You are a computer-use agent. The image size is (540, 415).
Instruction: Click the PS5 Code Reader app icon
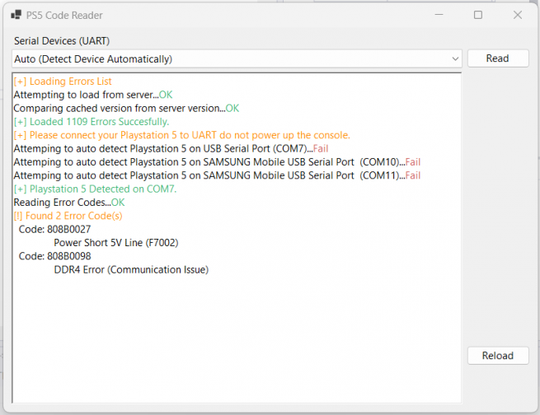[x=16, y=15]
